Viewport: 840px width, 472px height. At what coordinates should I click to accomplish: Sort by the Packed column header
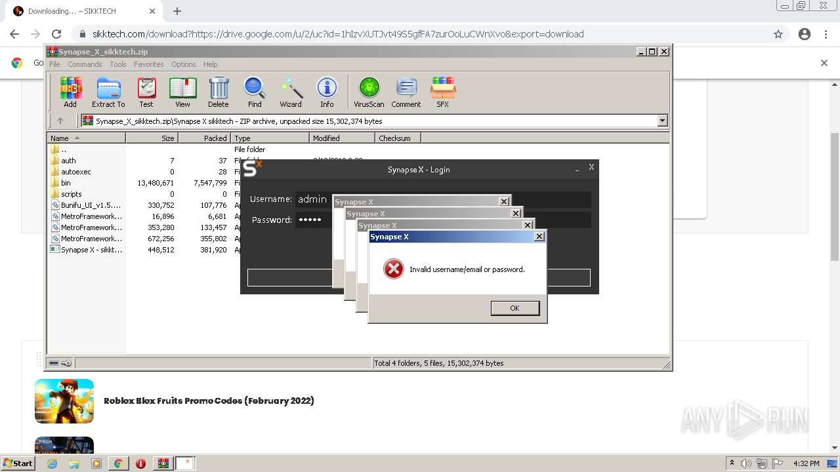(x=204, y=138)
